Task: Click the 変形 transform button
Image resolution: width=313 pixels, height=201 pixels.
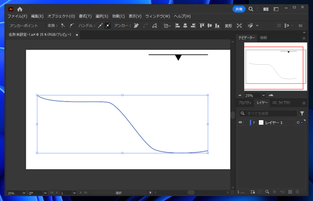Action: (x=229, y=26)
